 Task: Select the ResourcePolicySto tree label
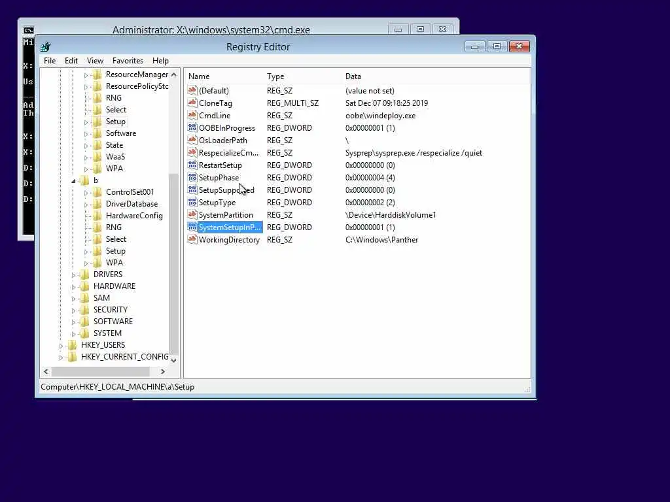pos(137,86)
